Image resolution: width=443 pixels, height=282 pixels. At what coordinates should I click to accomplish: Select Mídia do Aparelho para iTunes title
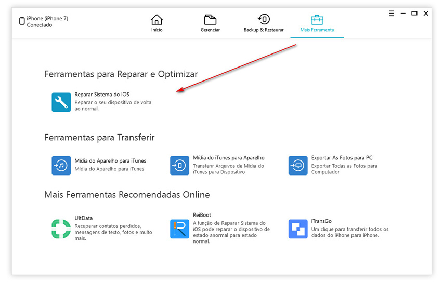pyautogui.click(x=110, y=160)
